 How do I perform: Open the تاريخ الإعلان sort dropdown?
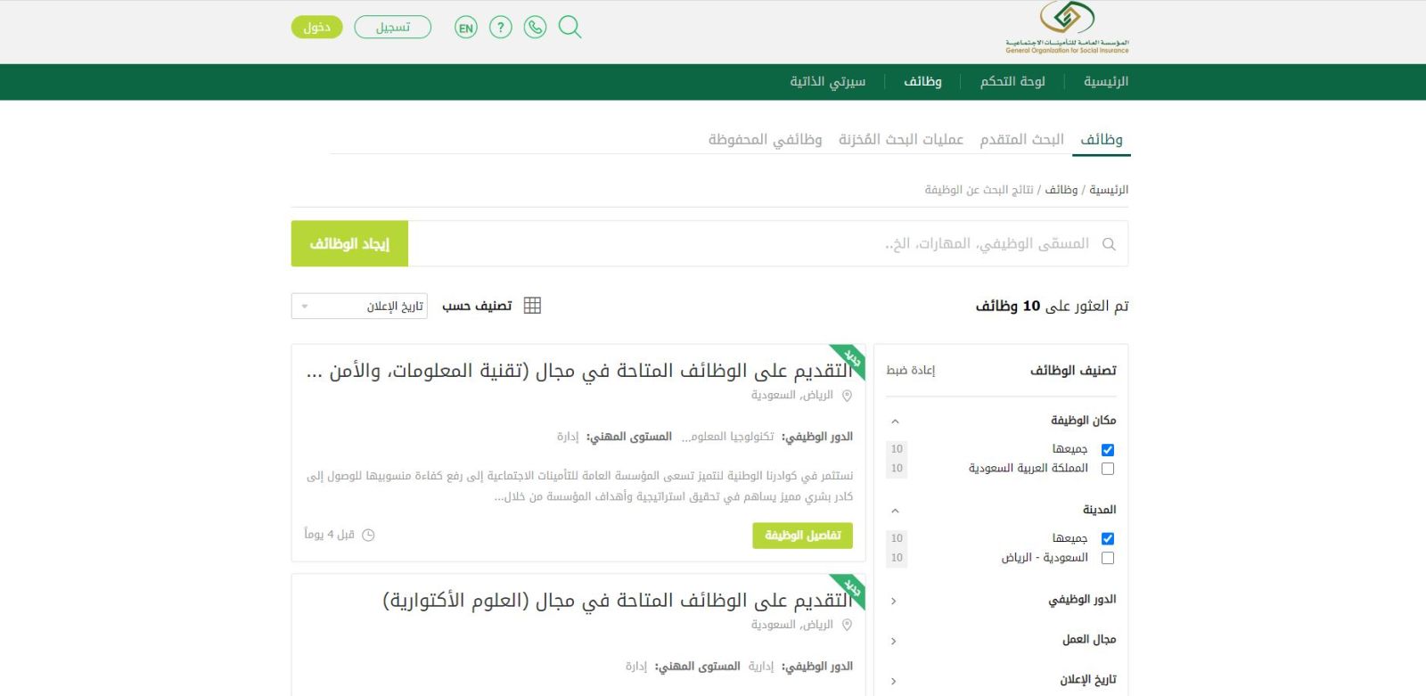click(359, 307)
